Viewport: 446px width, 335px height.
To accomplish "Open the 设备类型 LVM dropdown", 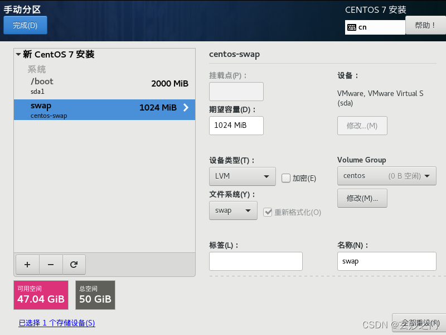I will click(x=243, y=176).
